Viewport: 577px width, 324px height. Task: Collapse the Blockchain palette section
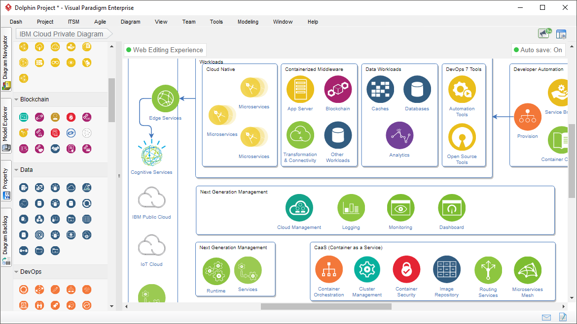(16, 99)
